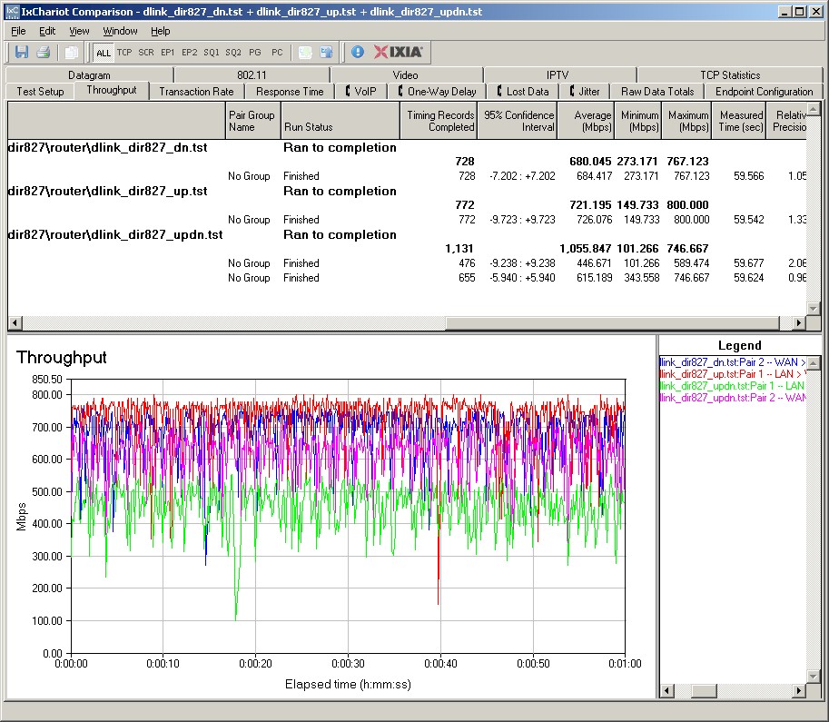The width and height of the screenshot is (829, 722).
Task: Open the File menu
Action: point(18,31)
